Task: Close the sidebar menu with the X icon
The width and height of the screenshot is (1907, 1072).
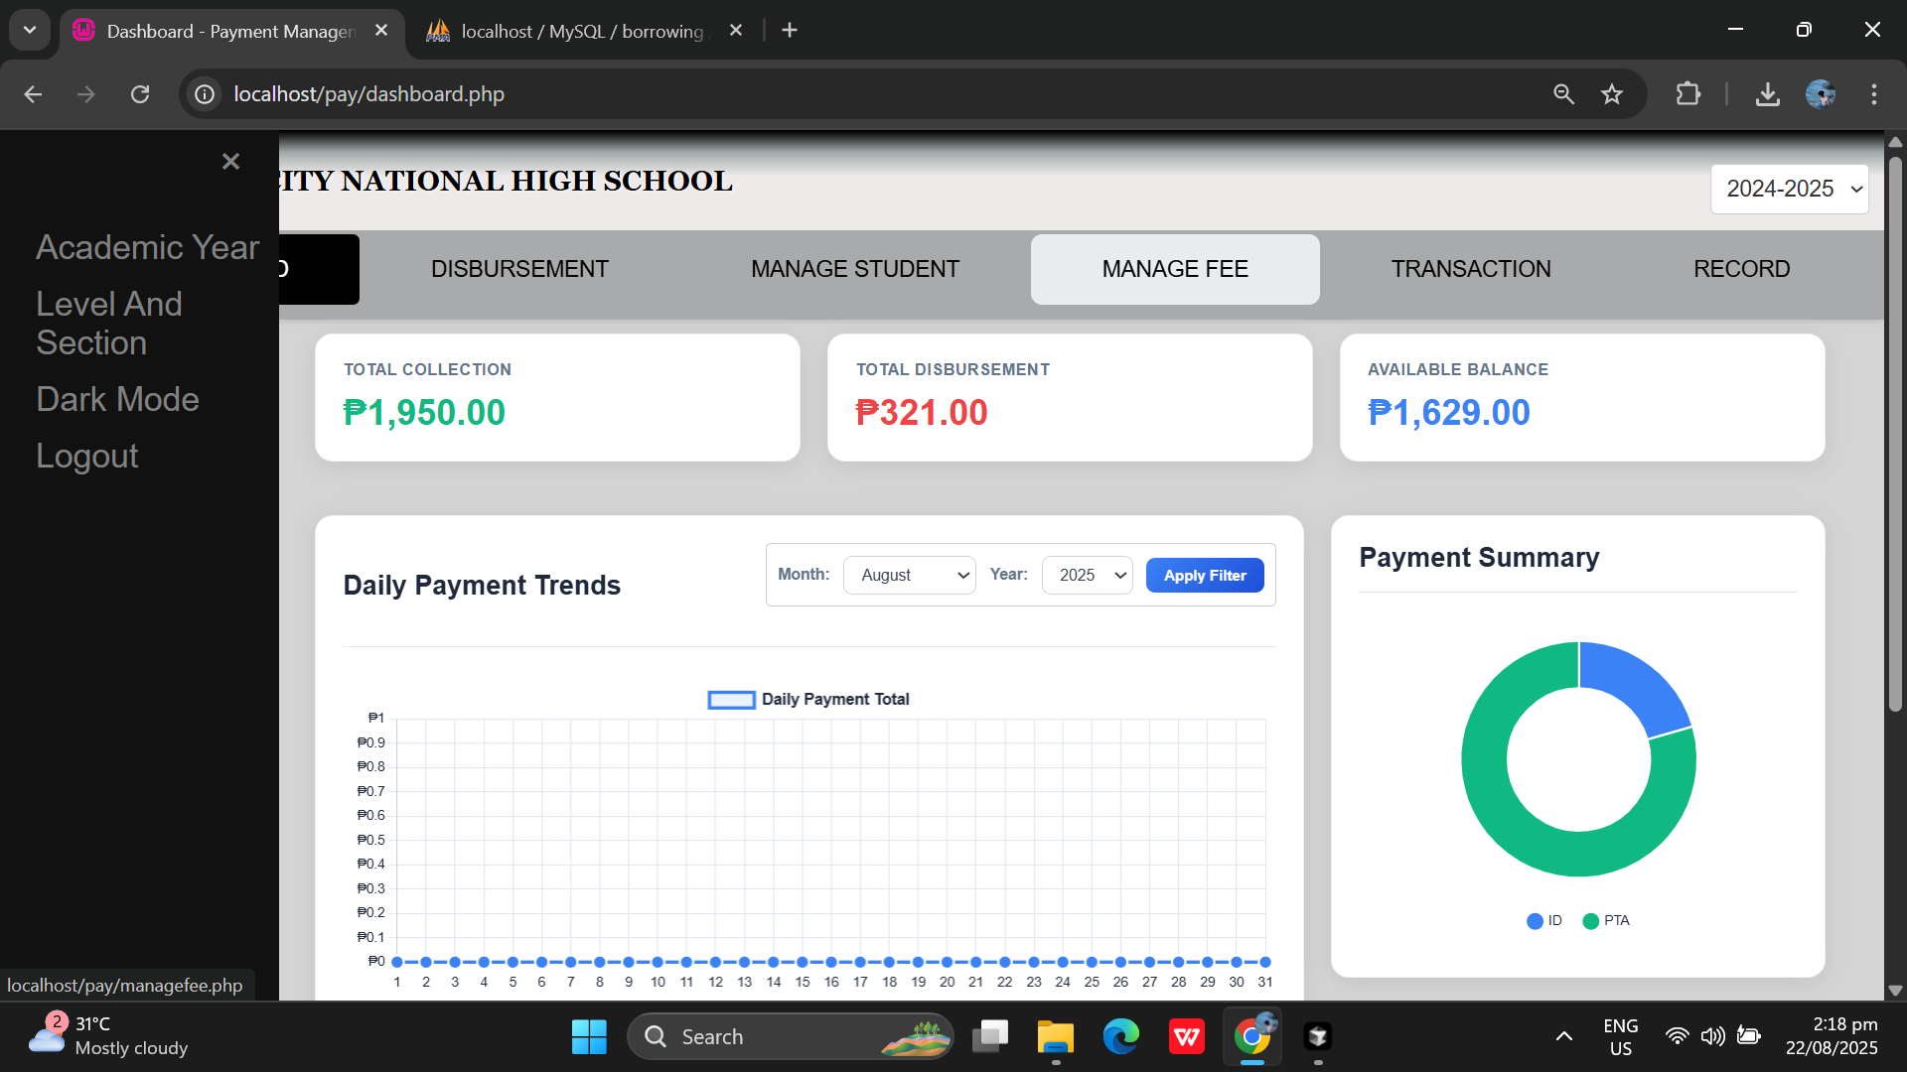Action: 230,161
